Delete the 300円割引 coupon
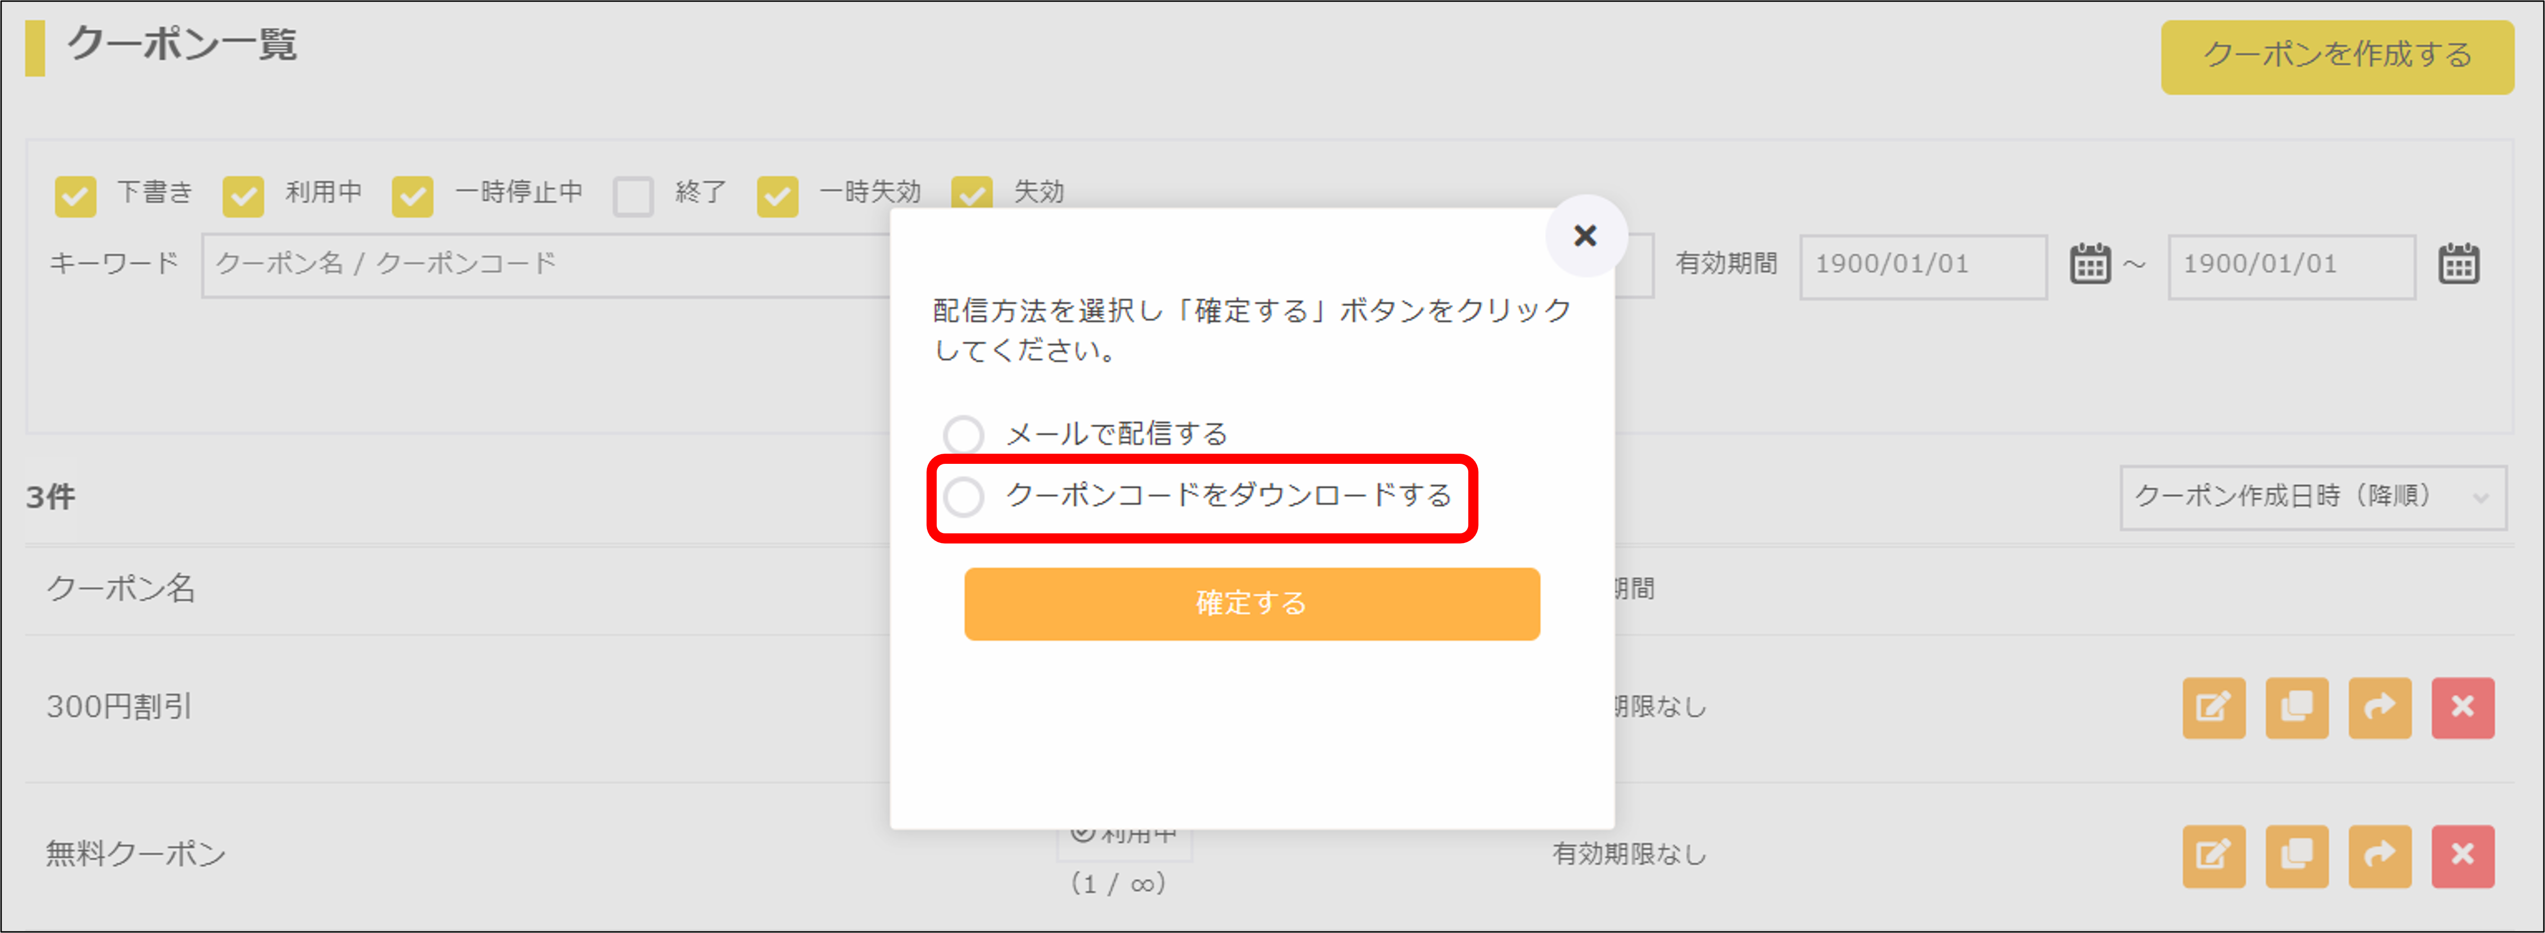The width and height of the screenshot is (2545, 933). pyautogui.click(x=2462, y=707)
